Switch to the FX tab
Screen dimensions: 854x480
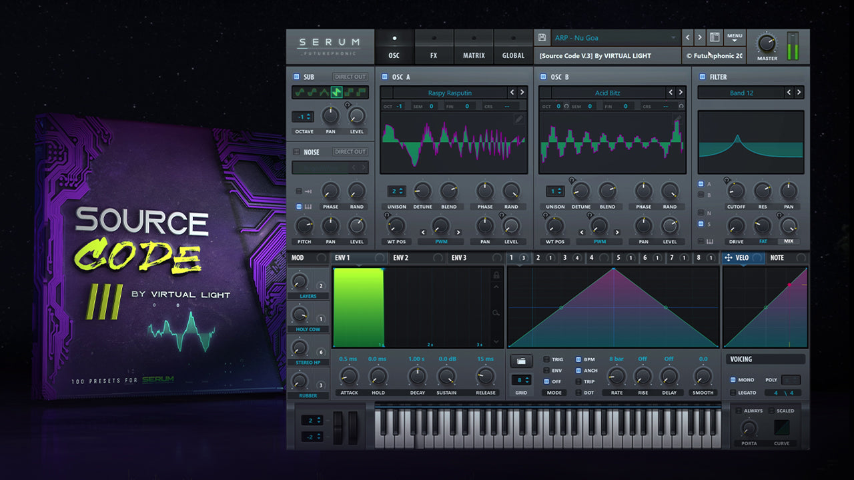(x=434, y=47)
